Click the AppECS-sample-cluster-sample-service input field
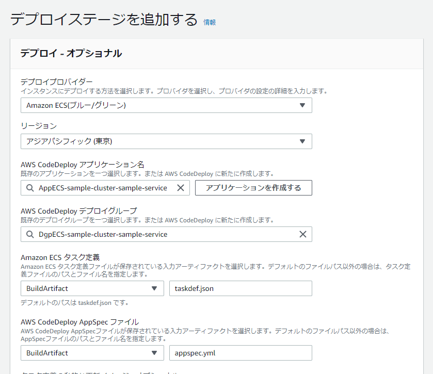The image size is (433, 374). (x=105, y=188)
